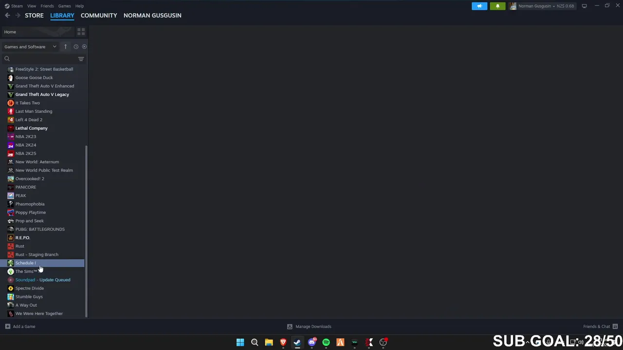Click the sort ascending arrow icon
623x350 pixels.
coord(65,47)
